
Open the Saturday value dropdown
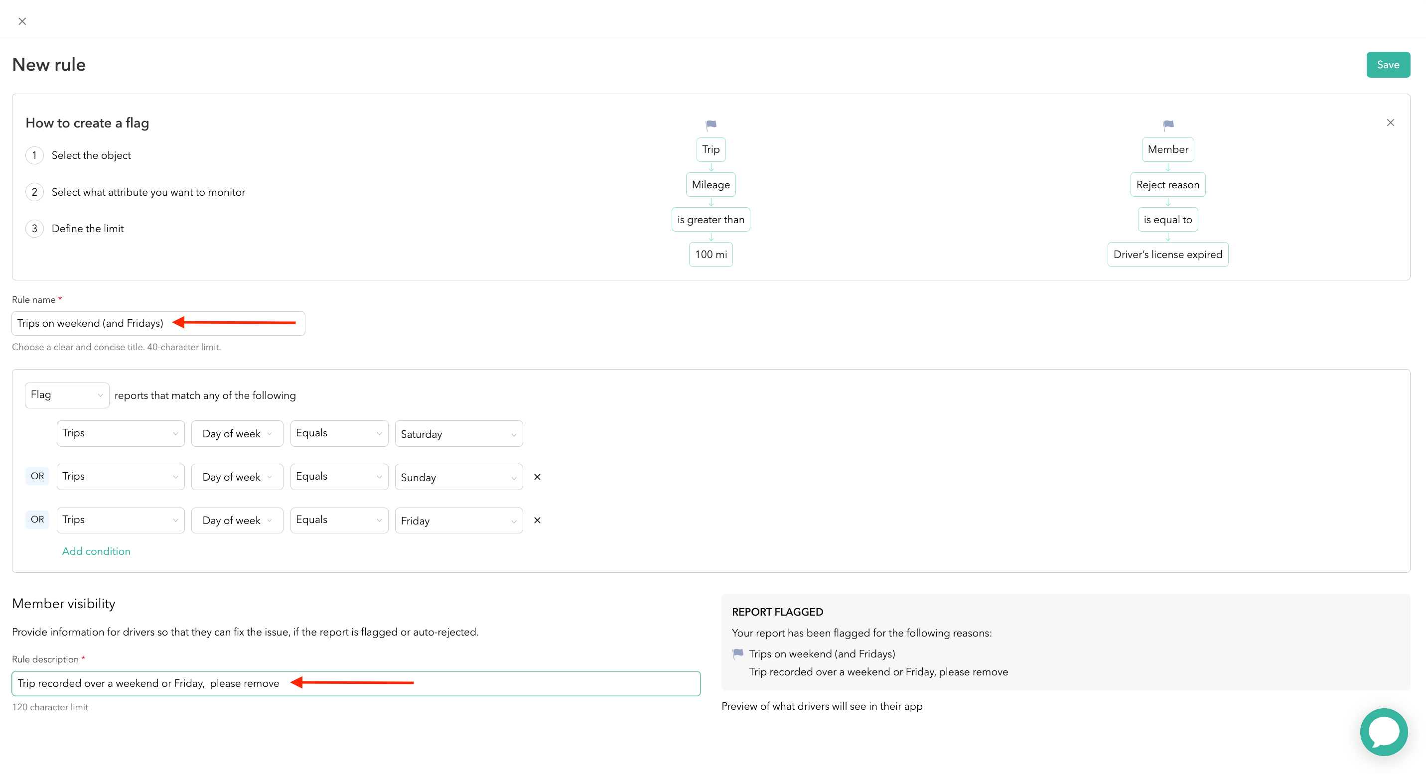pyautogui.click(x=458, y=433)
